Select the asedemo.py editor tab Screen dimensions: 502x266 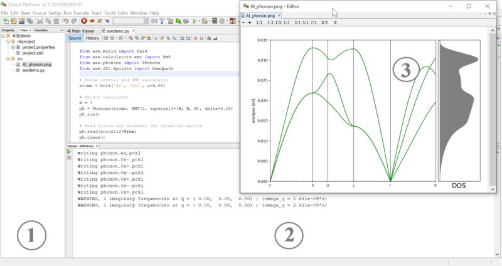click(118, 31)
